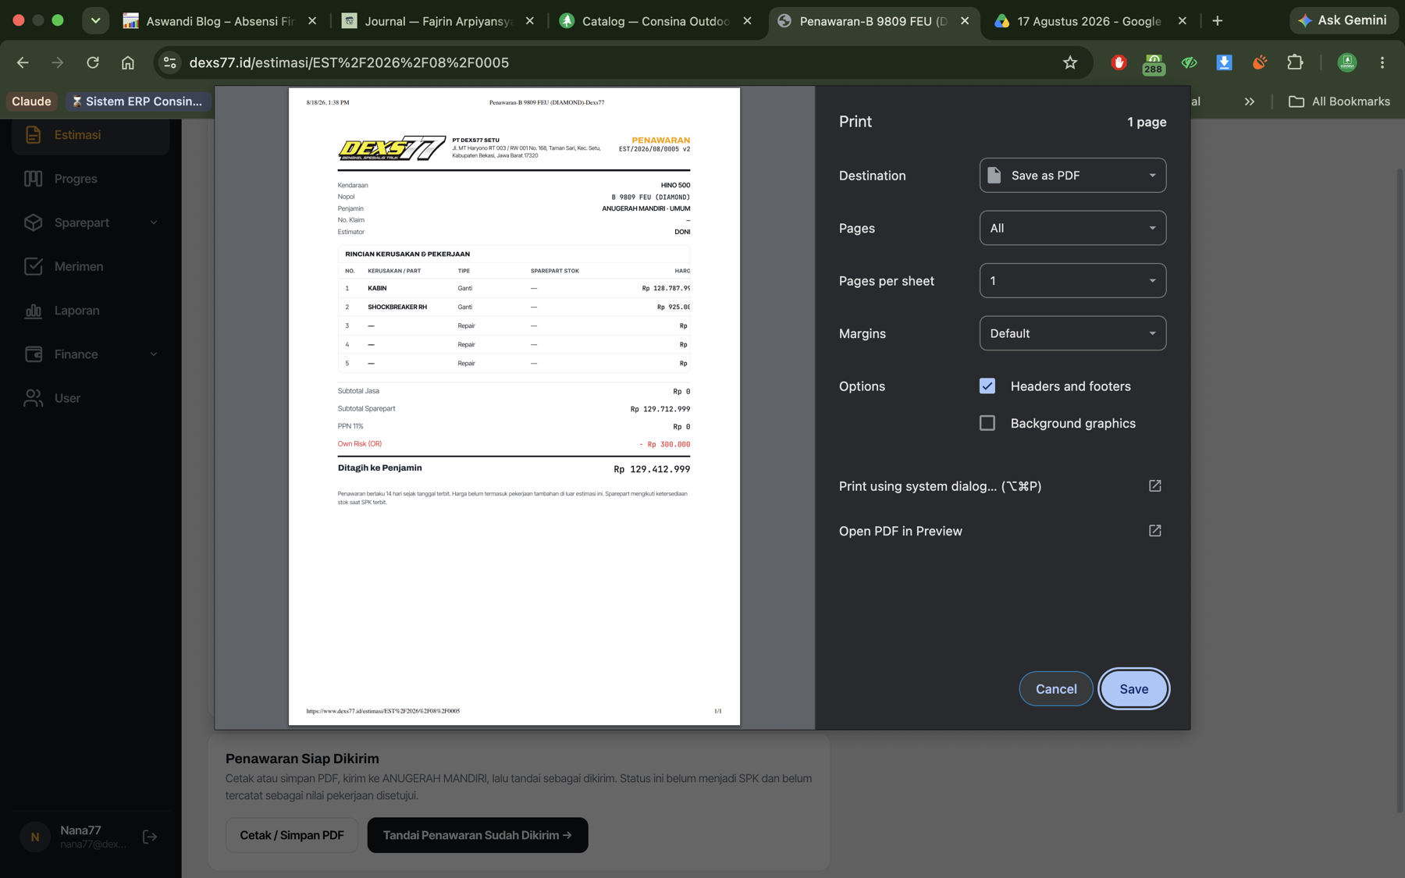The width and height of the screenshot is (1405, 878).
Task: Show hidden bookmarks with the double chevron
Action: click(1250, 101)
